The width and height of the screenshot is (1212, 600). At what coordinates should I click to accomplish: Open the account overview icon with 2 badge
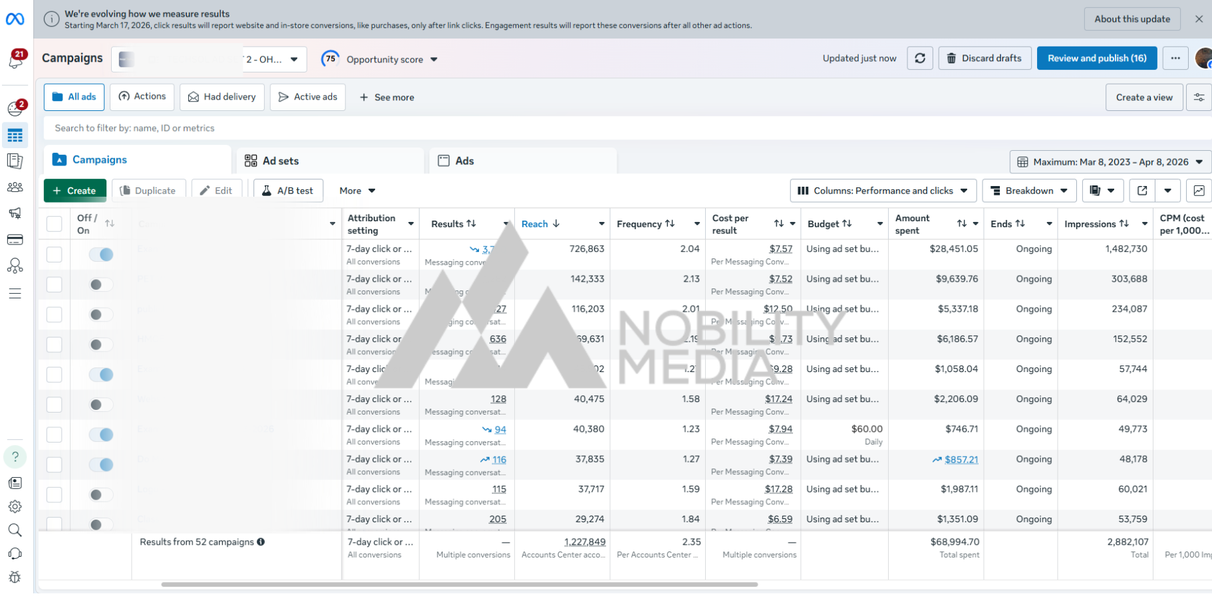tap(15, 108)
